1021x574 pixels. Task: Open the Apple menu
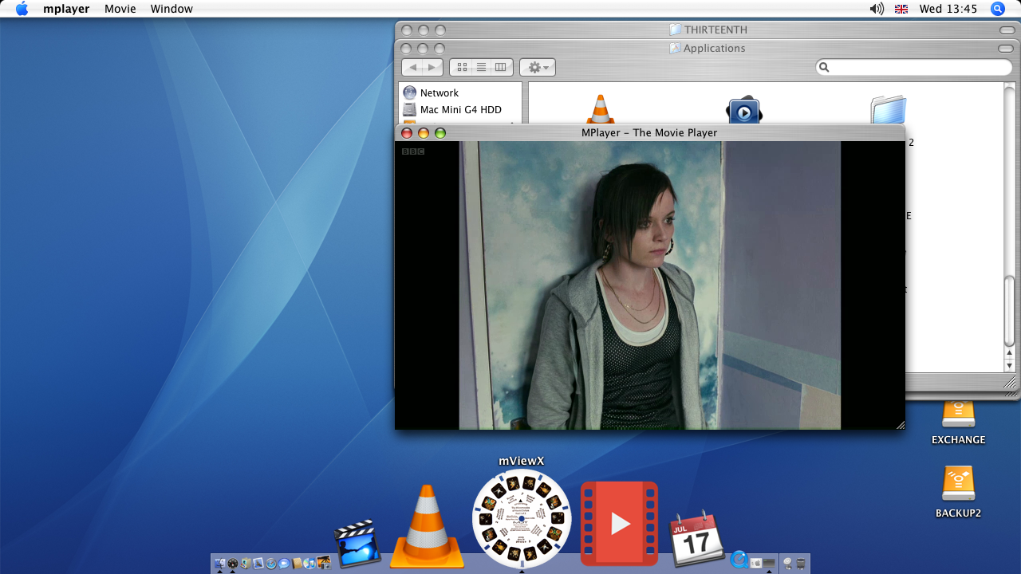(x=22, y=9)
